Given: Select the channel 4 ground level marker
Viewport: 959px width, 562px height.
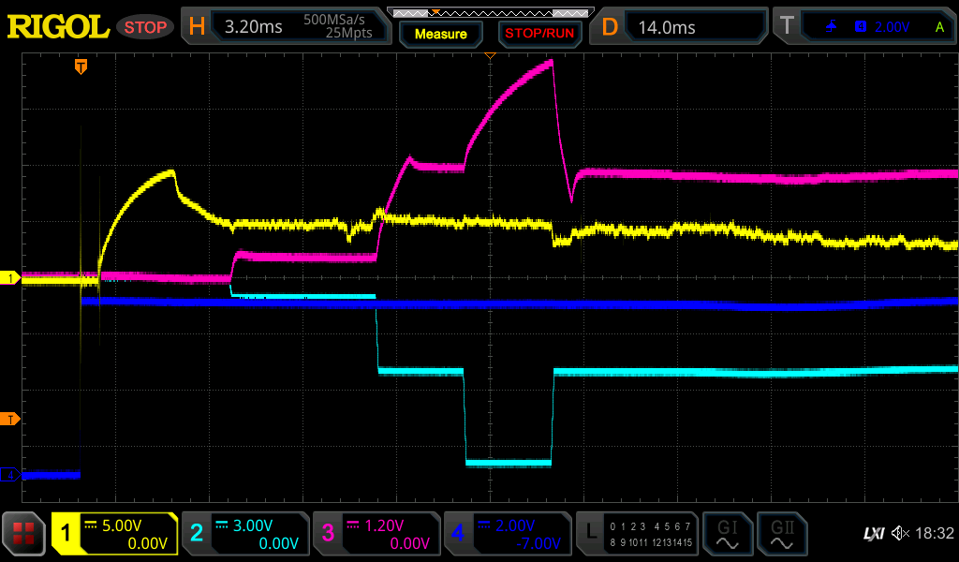Looking at the screenshot, I should 10,476.
